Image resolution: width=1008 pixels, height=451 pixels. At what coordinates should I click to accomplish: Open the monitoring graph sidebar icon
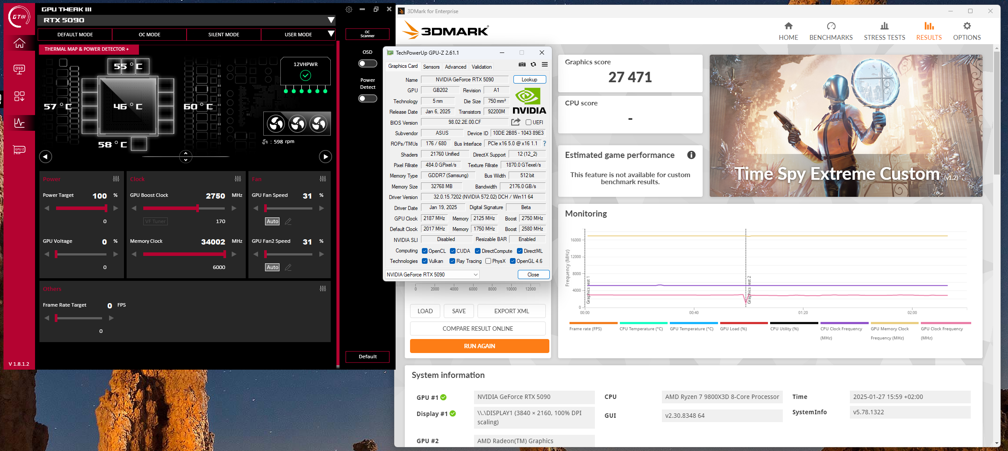(x=19, y=123)
